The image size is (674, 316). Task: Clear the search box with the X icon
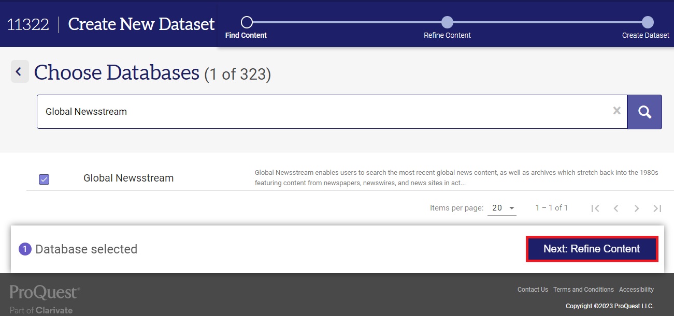click(616, 111)
